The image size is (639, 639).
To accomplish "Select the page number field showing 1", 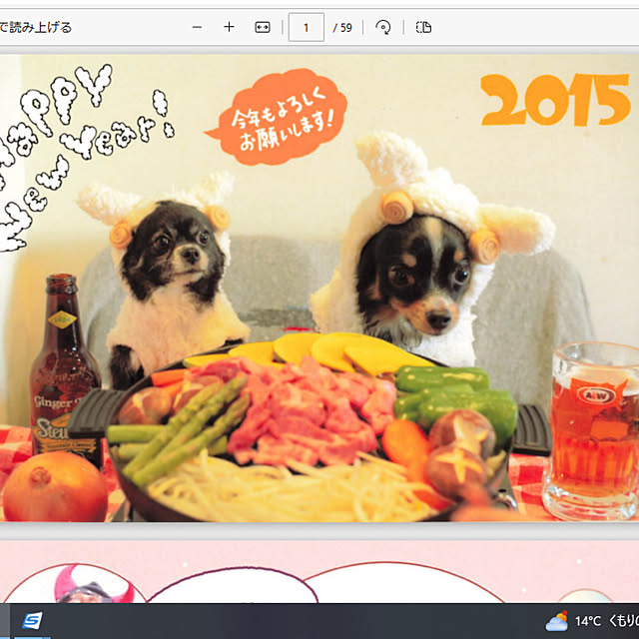I will click(307, 27).
